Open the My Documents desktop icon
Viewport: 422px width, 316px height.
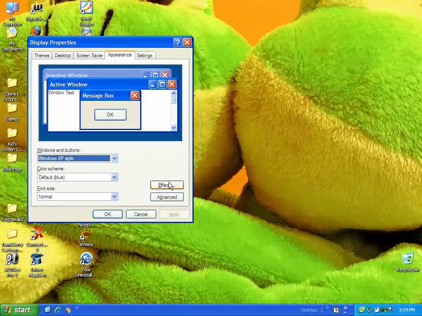(x=12, y=40)
